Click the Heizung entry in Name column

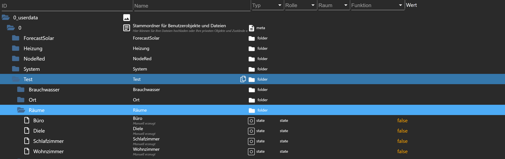141,48
